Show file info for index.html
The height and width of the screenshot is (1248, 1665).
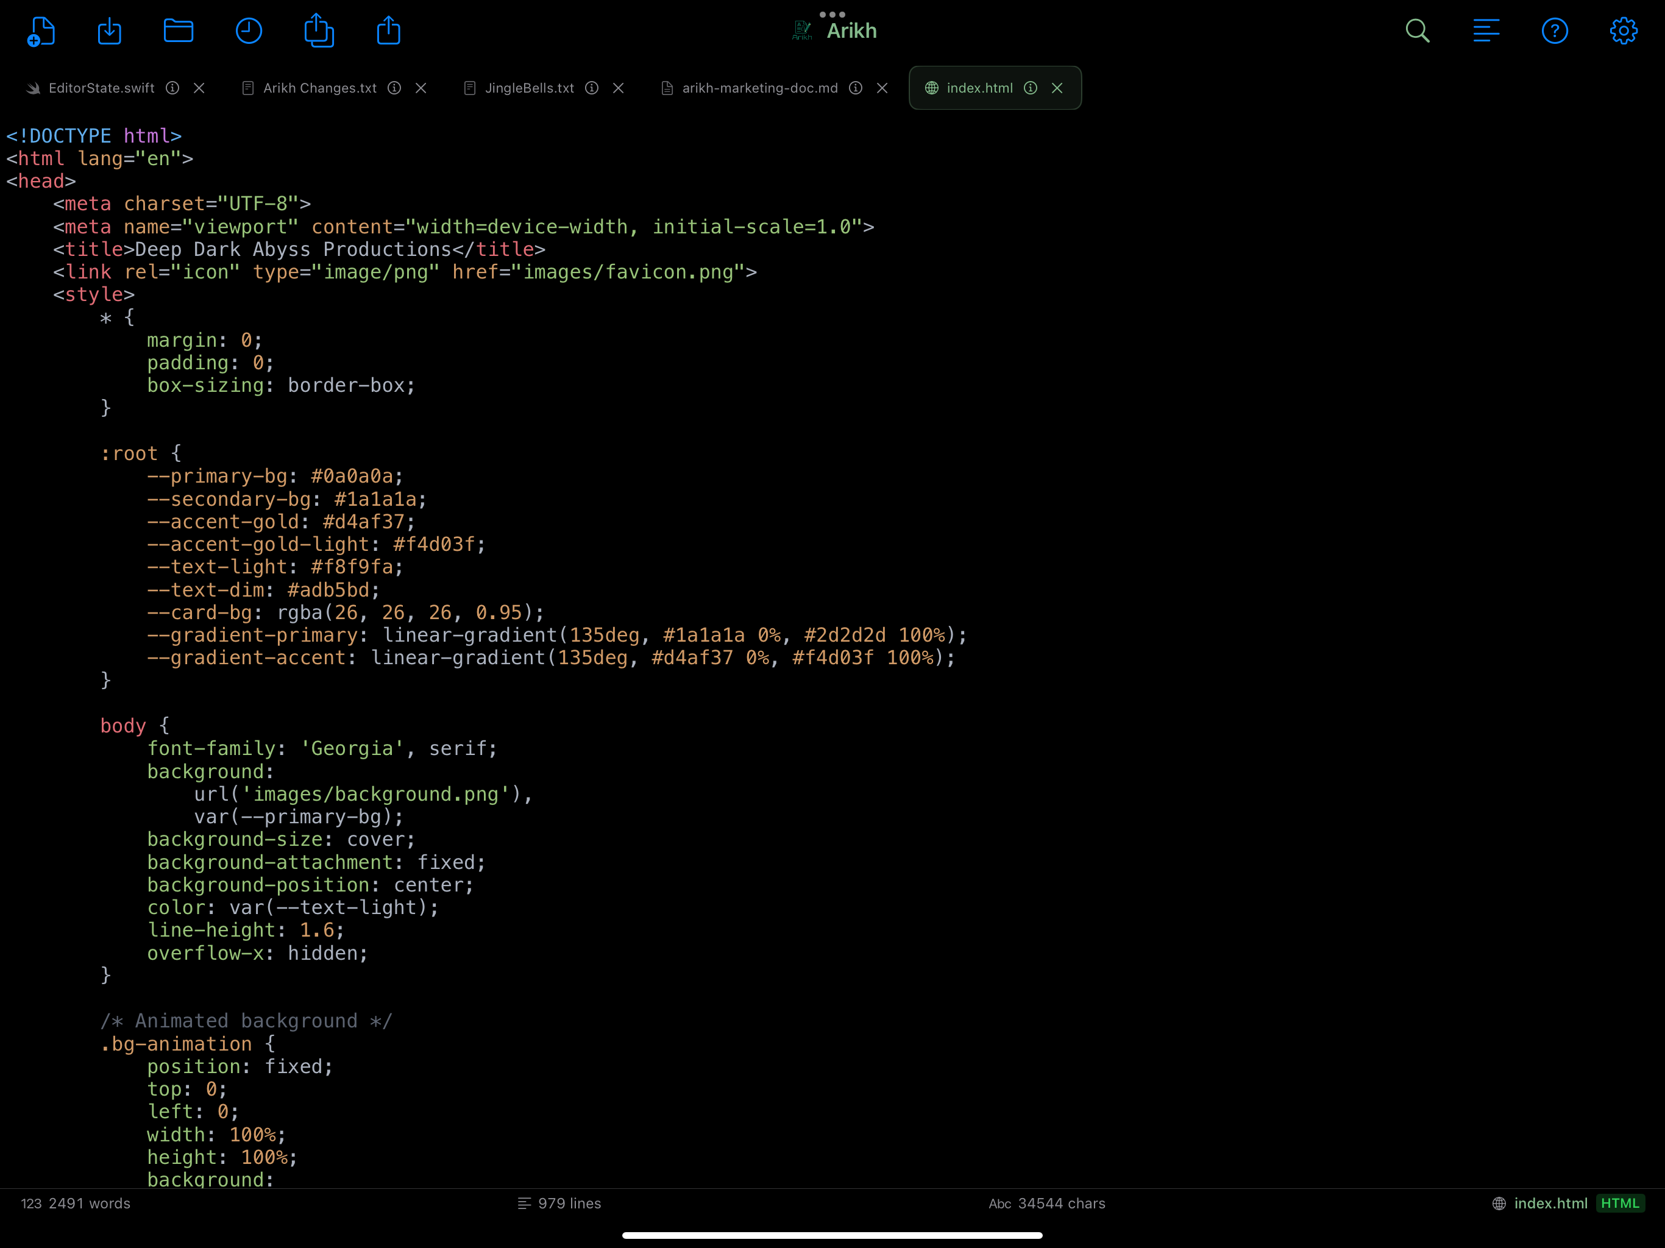[x=1031, y=88]
